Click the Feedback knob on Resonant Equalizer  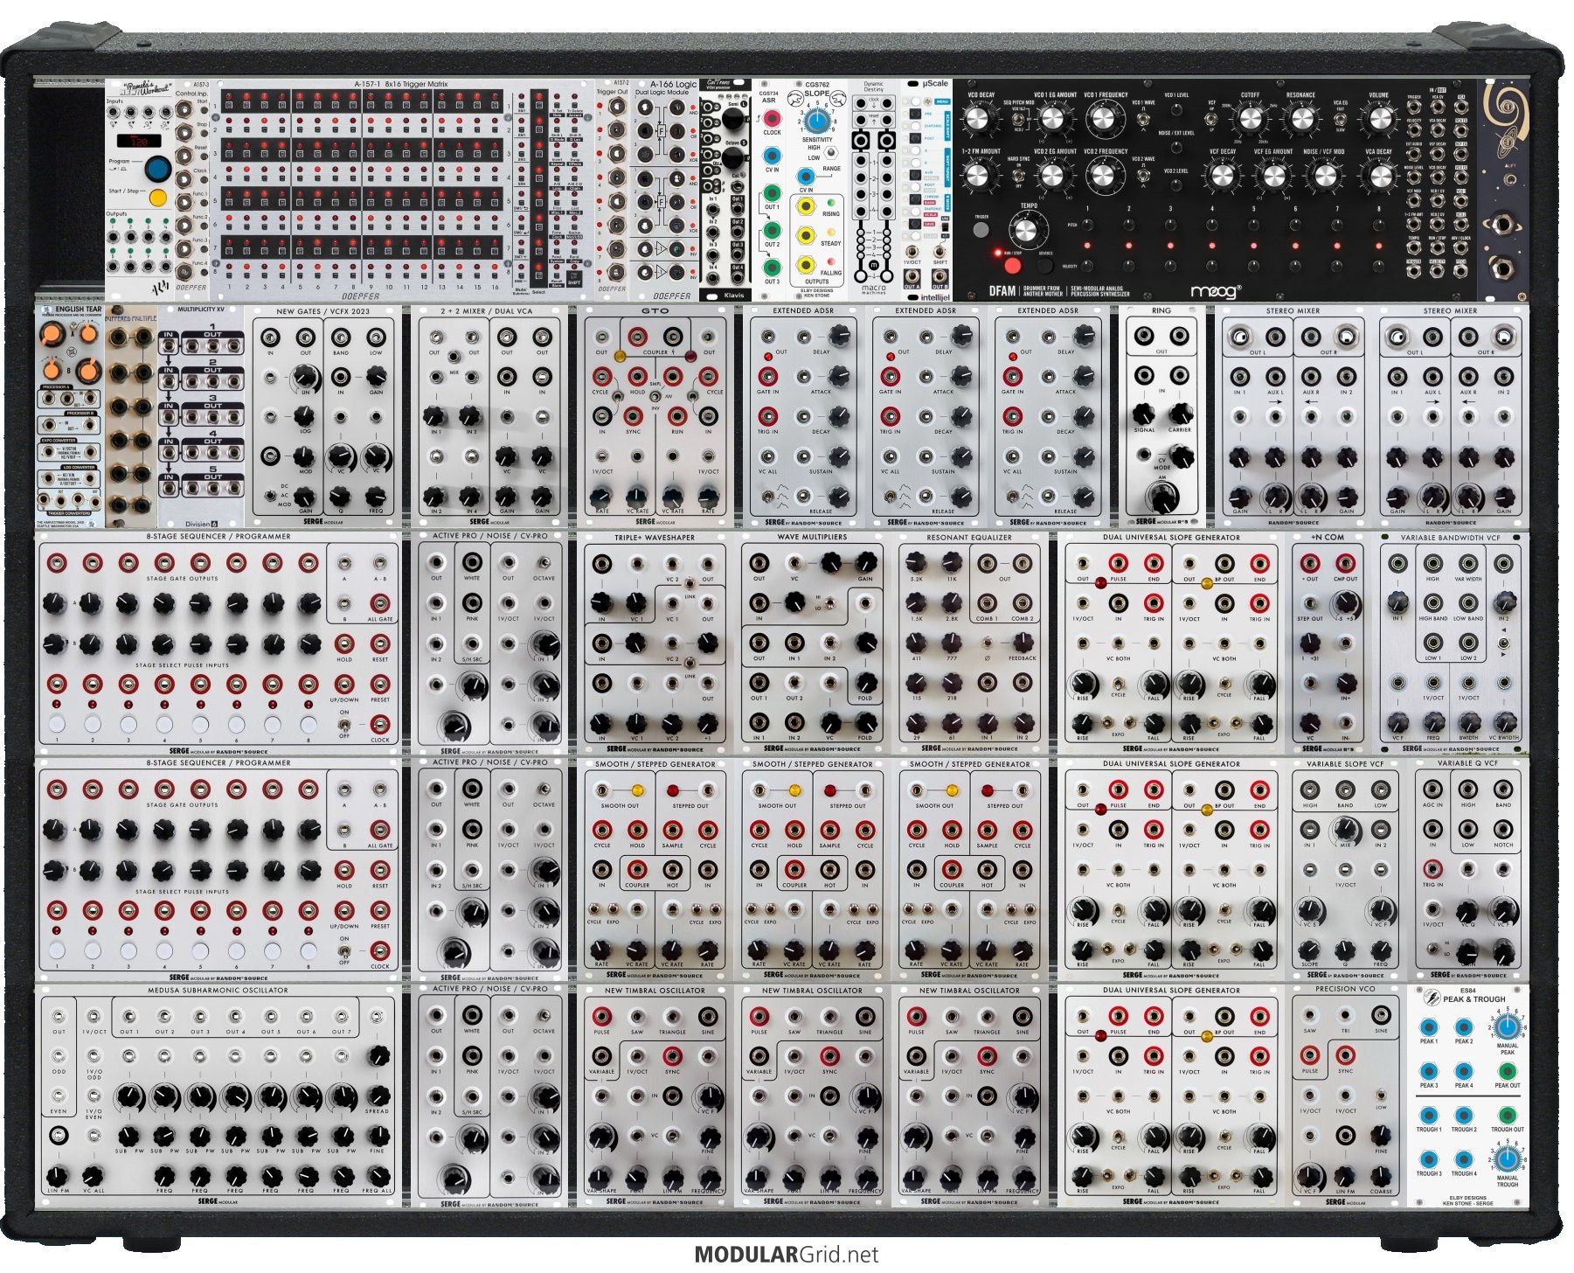1022,644
